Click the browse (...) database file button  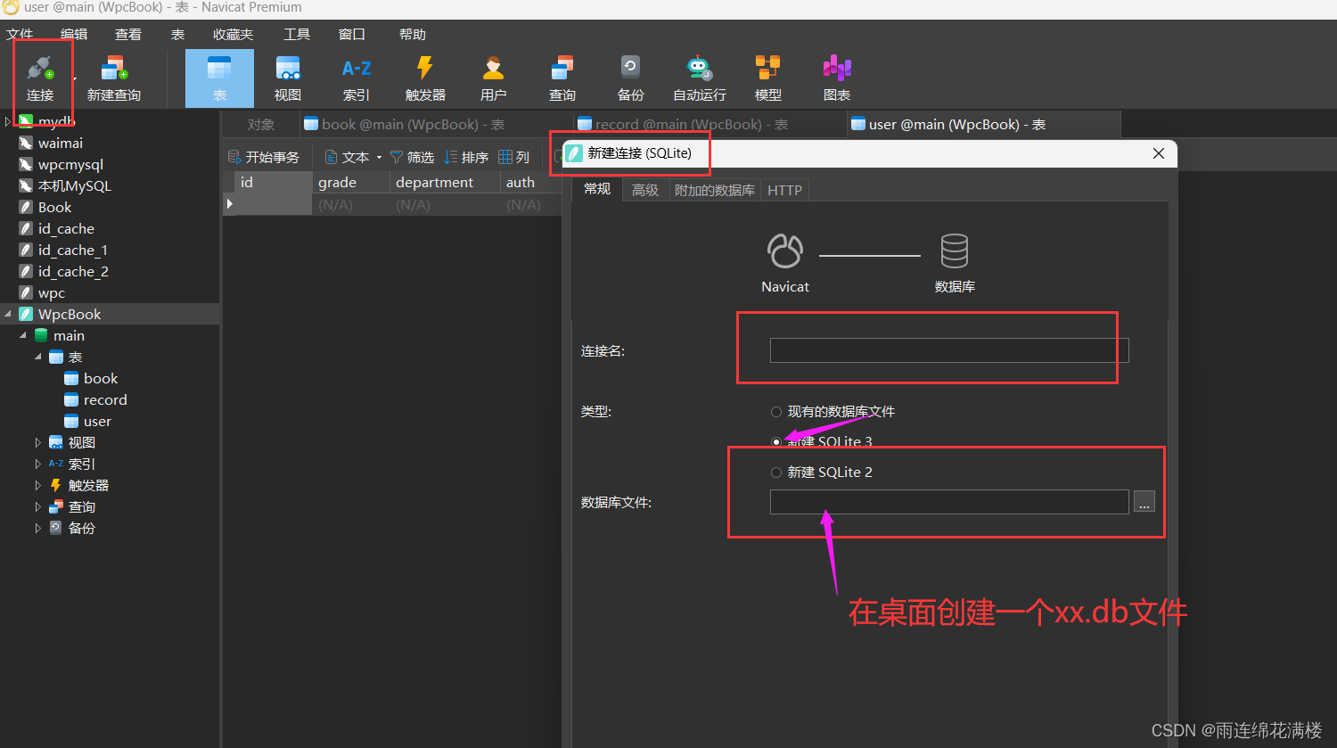point(1144,502)
